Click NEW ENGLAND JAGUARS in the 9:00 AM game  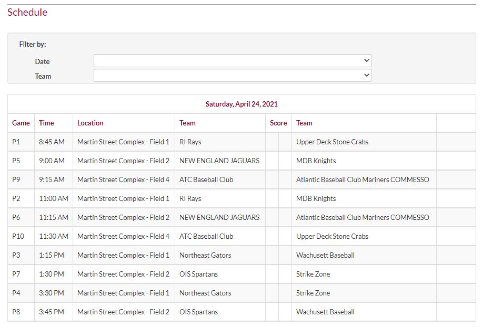[219, 161]
